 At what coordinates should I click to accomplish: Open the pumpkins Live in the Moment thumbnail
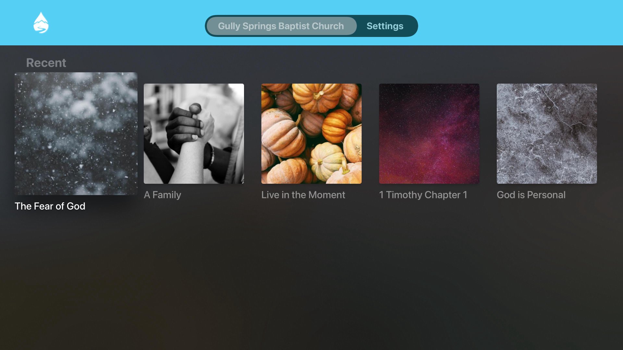click(311, 134)
